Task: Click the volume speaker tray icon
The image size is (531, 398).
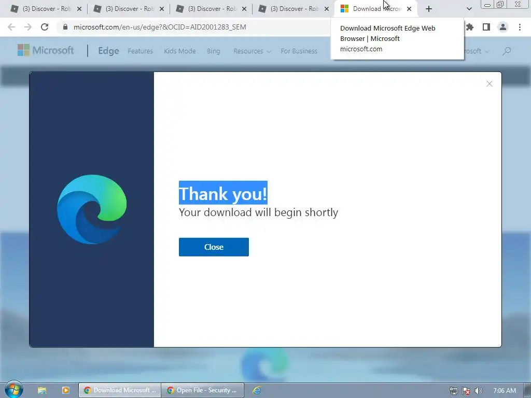Action: click(478, 391)
